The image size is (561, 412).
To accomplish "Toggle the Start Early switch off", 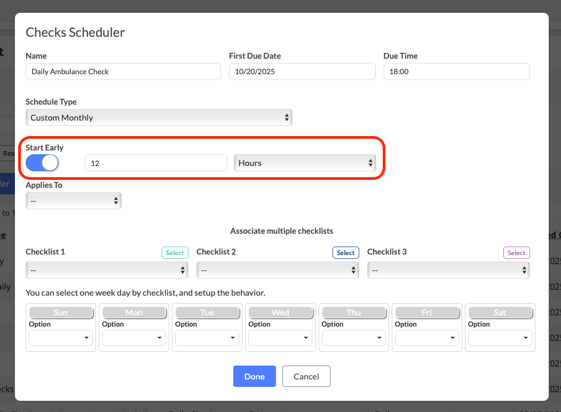I will point(42,163).
